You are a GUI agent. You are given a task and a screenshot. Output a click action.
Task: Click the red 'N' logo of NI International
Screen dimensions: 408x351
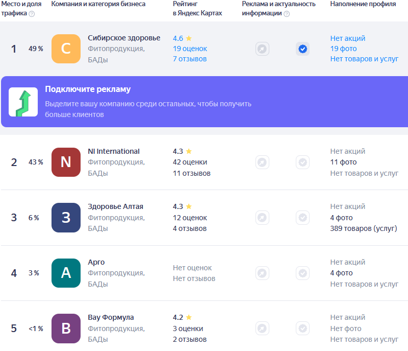click(x=66, y=162)
